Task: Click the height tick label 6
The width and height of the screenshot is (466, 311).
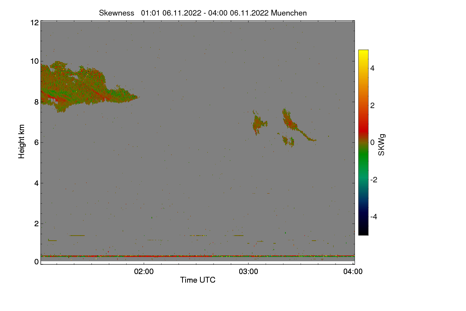Action: [36, 142]
